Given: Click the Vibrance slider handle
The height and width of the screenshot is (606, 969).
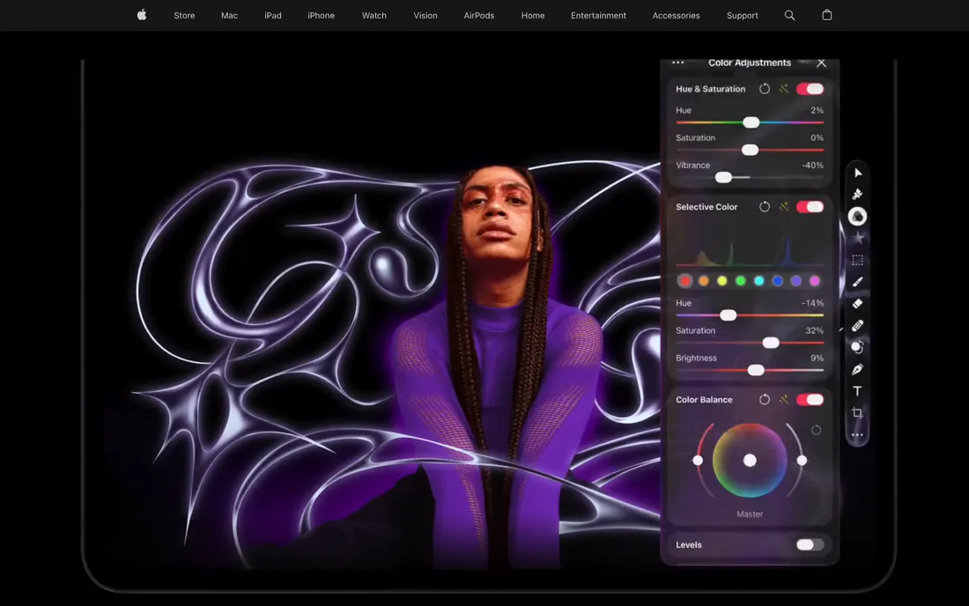Looking at the screenshot, I should pyautogui.click(x=723, y=177).
